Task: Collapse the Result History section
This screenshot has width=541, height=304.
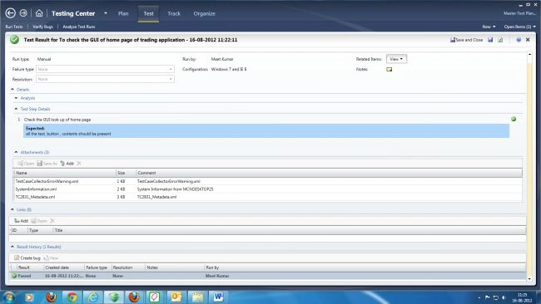Action: (x=12, y=247)
